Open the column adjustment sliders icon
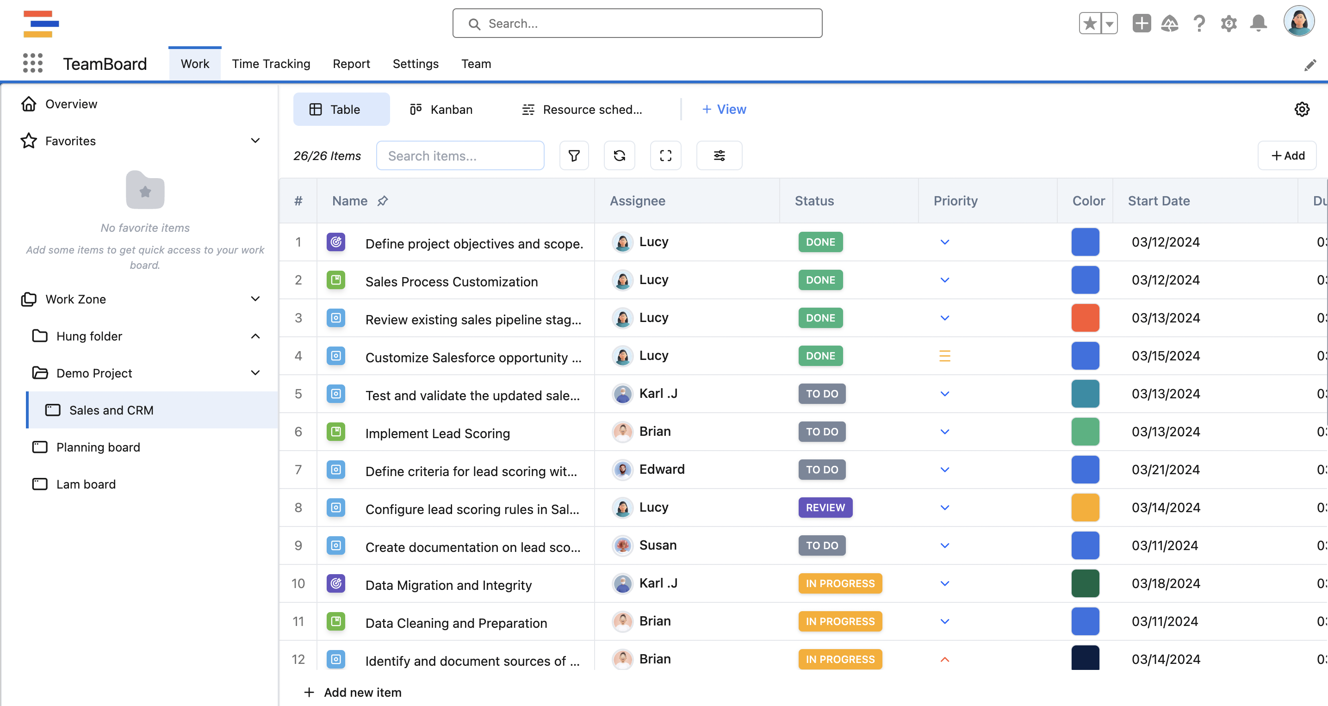This screenshot has height=706, width=1328. click(719, 155)
